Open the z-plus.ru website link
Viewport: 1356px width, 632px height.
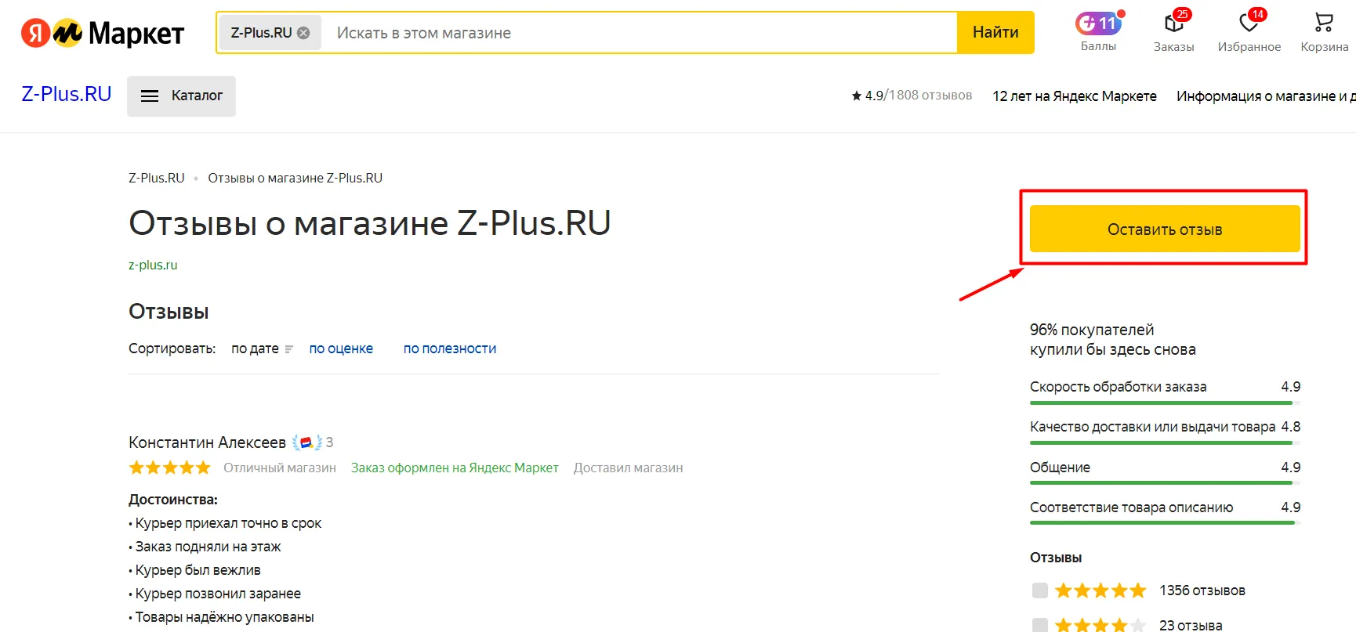pos(153,265)
